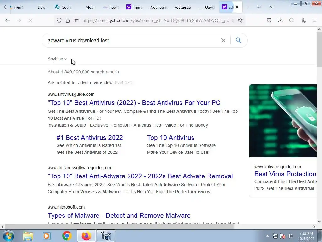Open #1 Best Antivirus 2022 sublink
Viewport: 322px width, 242px height.
click(90, 138)
